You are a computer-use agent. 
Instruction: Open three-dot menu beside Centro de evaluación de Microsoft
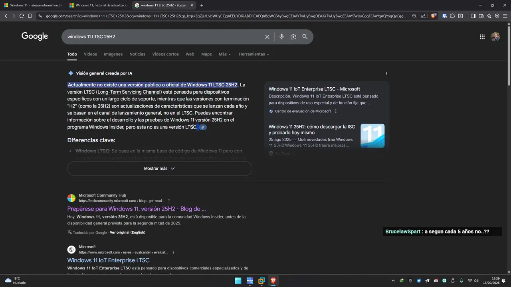(336, 111)
